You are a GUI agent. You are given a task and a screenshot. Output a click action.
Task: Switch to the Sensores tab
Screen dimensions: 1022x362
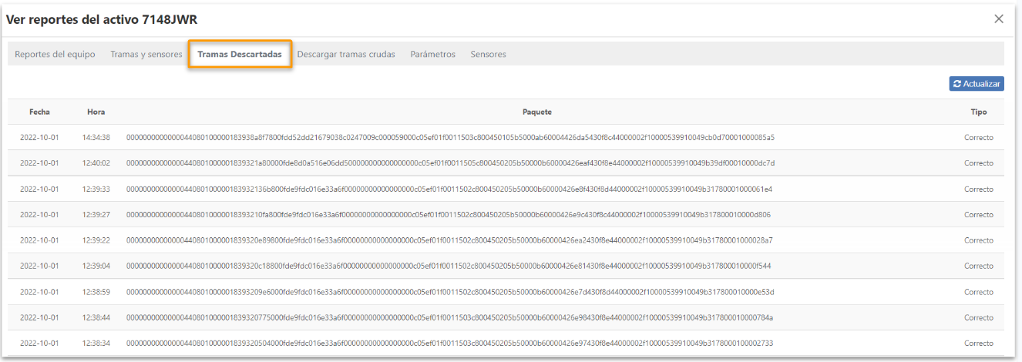(x=488, y=55)
